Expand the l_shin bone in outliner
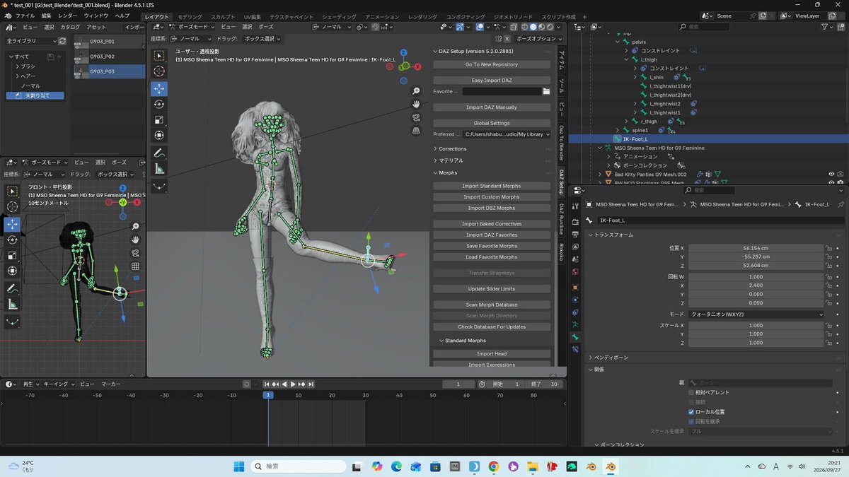This screenshot has height=477, width=849. click(x=635, y=77)
